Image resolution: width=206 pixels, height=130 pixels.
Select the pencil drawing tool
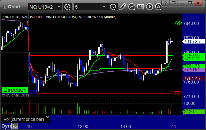[x=123, y=7]
